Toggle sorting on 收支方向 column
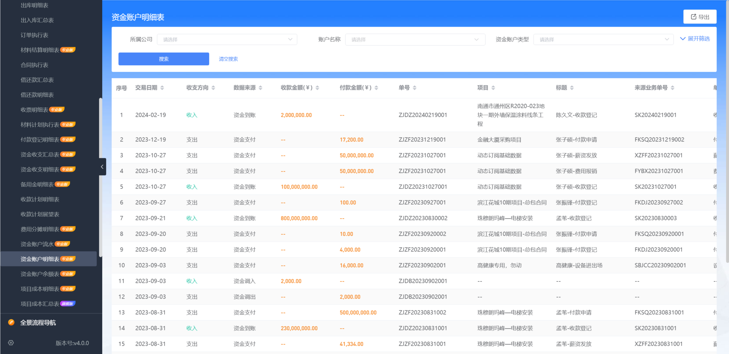Image resolution: width=729 pixels, height=354 pixels. (214, 88)
